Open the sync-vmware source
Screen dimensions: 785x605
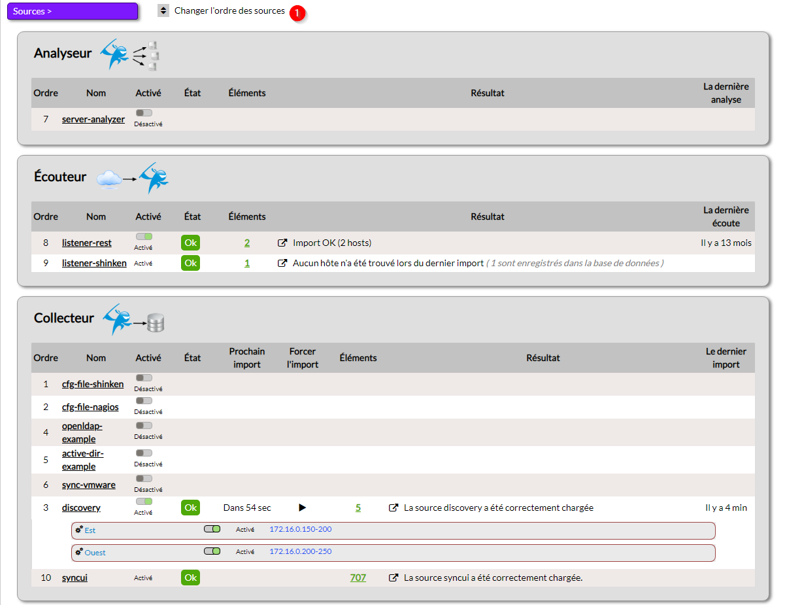(88, 485)
